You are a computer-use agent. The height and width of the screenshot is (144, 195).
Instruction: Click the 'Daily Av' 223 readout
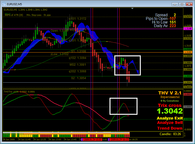pos(165,26)
